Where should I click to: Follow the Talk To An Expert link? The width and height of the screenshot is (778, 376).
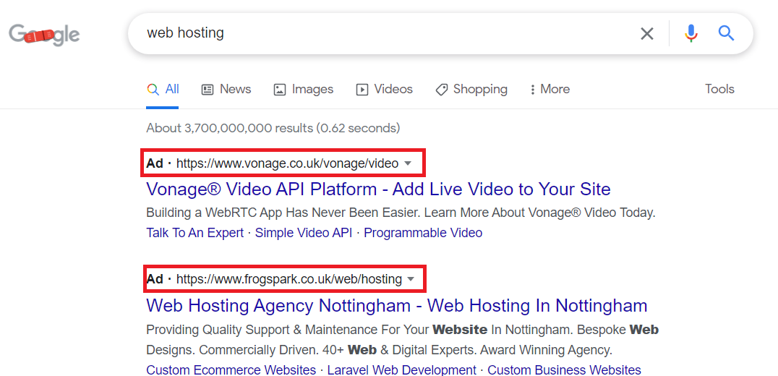coord(196,233)
